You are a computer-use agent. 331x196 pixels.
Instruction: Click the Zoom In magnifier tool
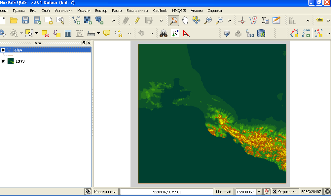(x=208, y=20)
